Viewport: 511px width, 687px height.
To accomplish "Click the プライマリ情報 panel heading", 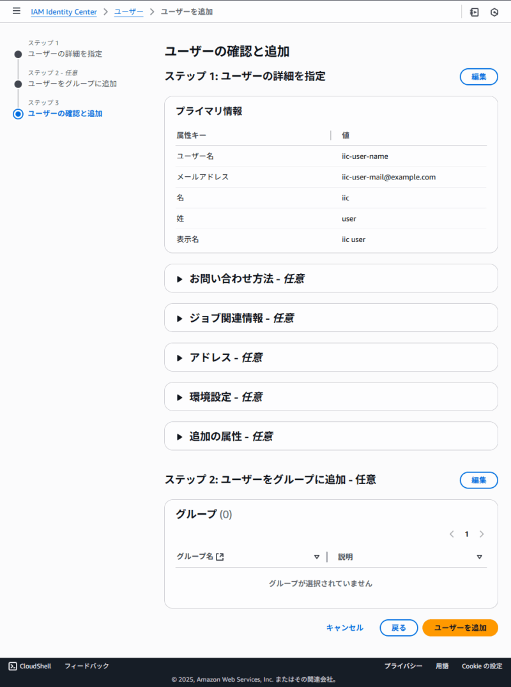I will tap(209, 111).
